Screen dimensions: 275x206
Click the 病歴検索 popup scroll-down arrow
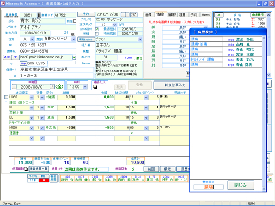pos(264,189)
